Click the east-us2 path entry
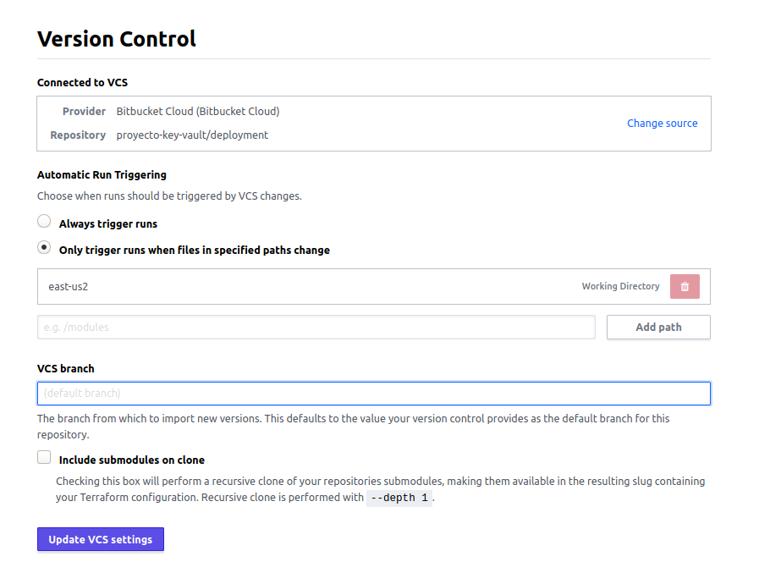Viewport: 770px width, 562px height. 69,287
